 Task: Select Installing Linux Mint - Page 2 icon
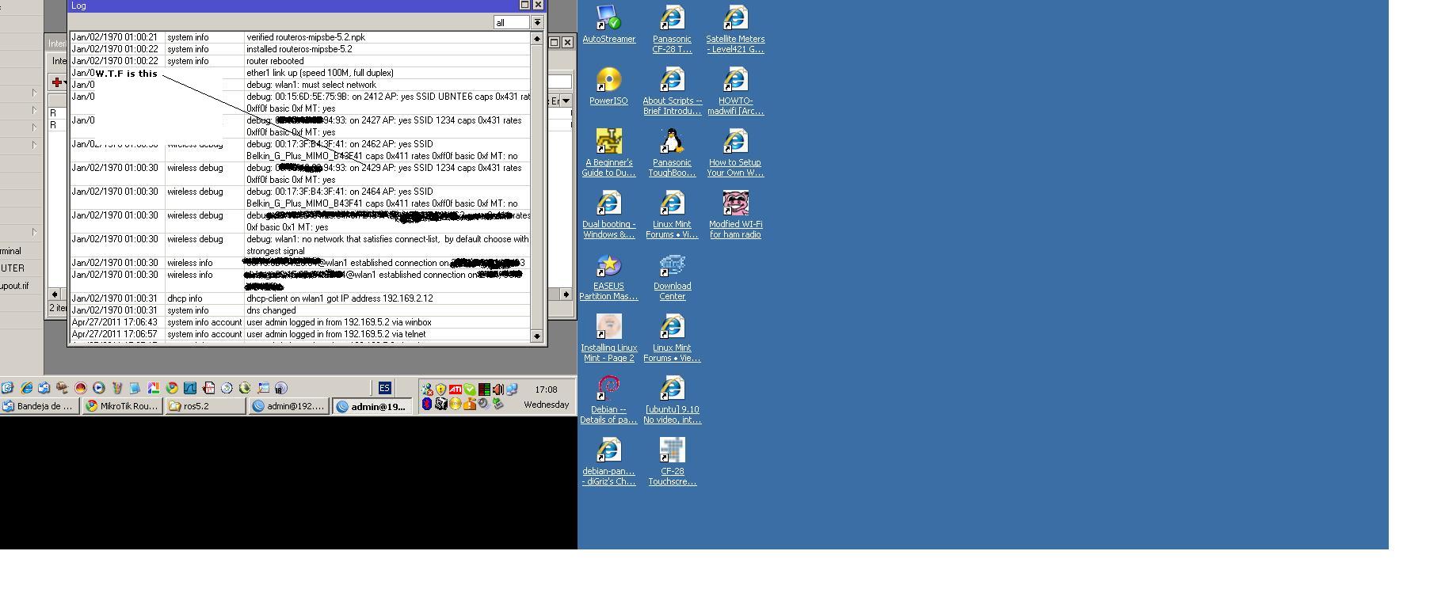(x=608, y=338)
